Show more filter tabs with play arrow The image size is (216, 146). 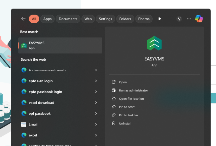(x=159, y=19)
